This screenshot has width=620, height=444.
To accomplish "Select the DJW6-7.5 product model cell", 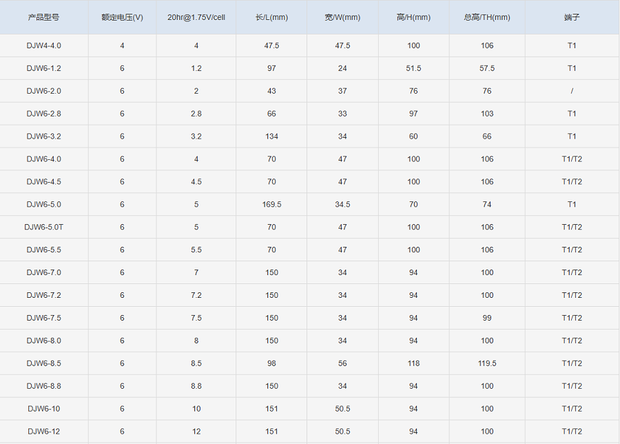I will [x=43, y=318].
